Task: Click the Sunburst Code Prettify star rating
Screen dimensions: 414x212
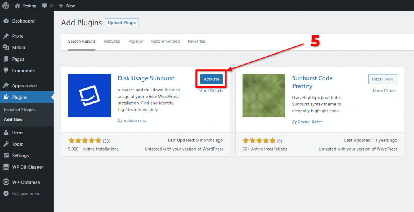Action: pyautogui.click(x=259, y=141)
